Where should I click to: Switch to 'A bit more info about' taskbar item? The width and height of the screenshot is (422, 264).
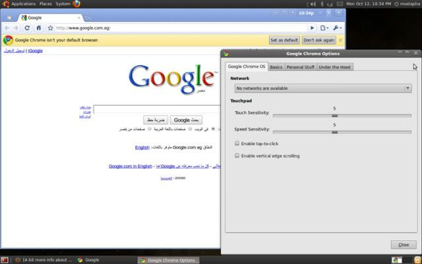44,260
